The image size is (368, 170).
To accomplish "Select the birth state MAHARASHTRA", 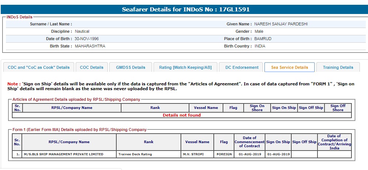I will [90, 46].
